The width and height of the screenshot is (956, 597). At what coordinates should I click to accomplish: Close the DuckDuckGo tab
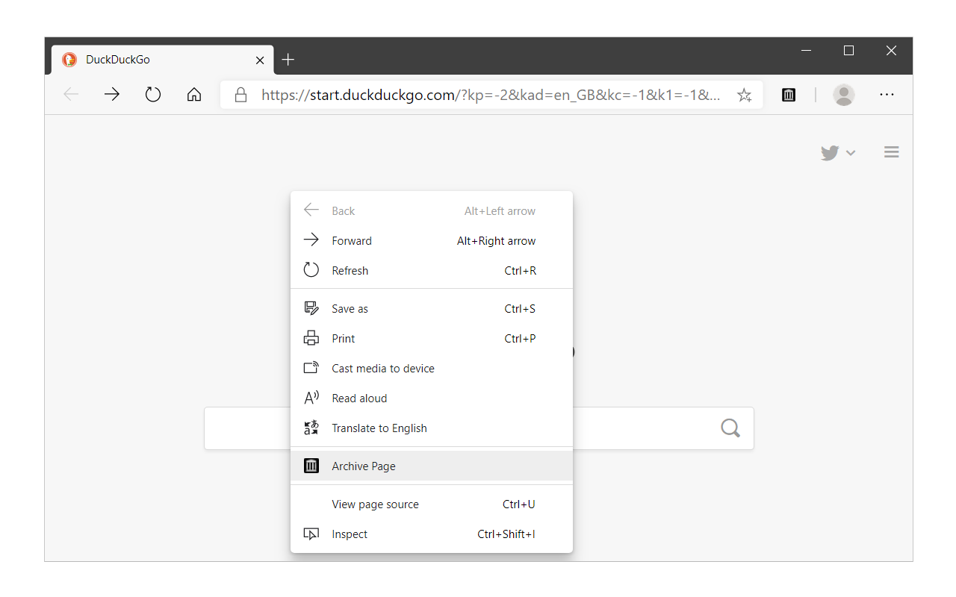click(260, 60)
